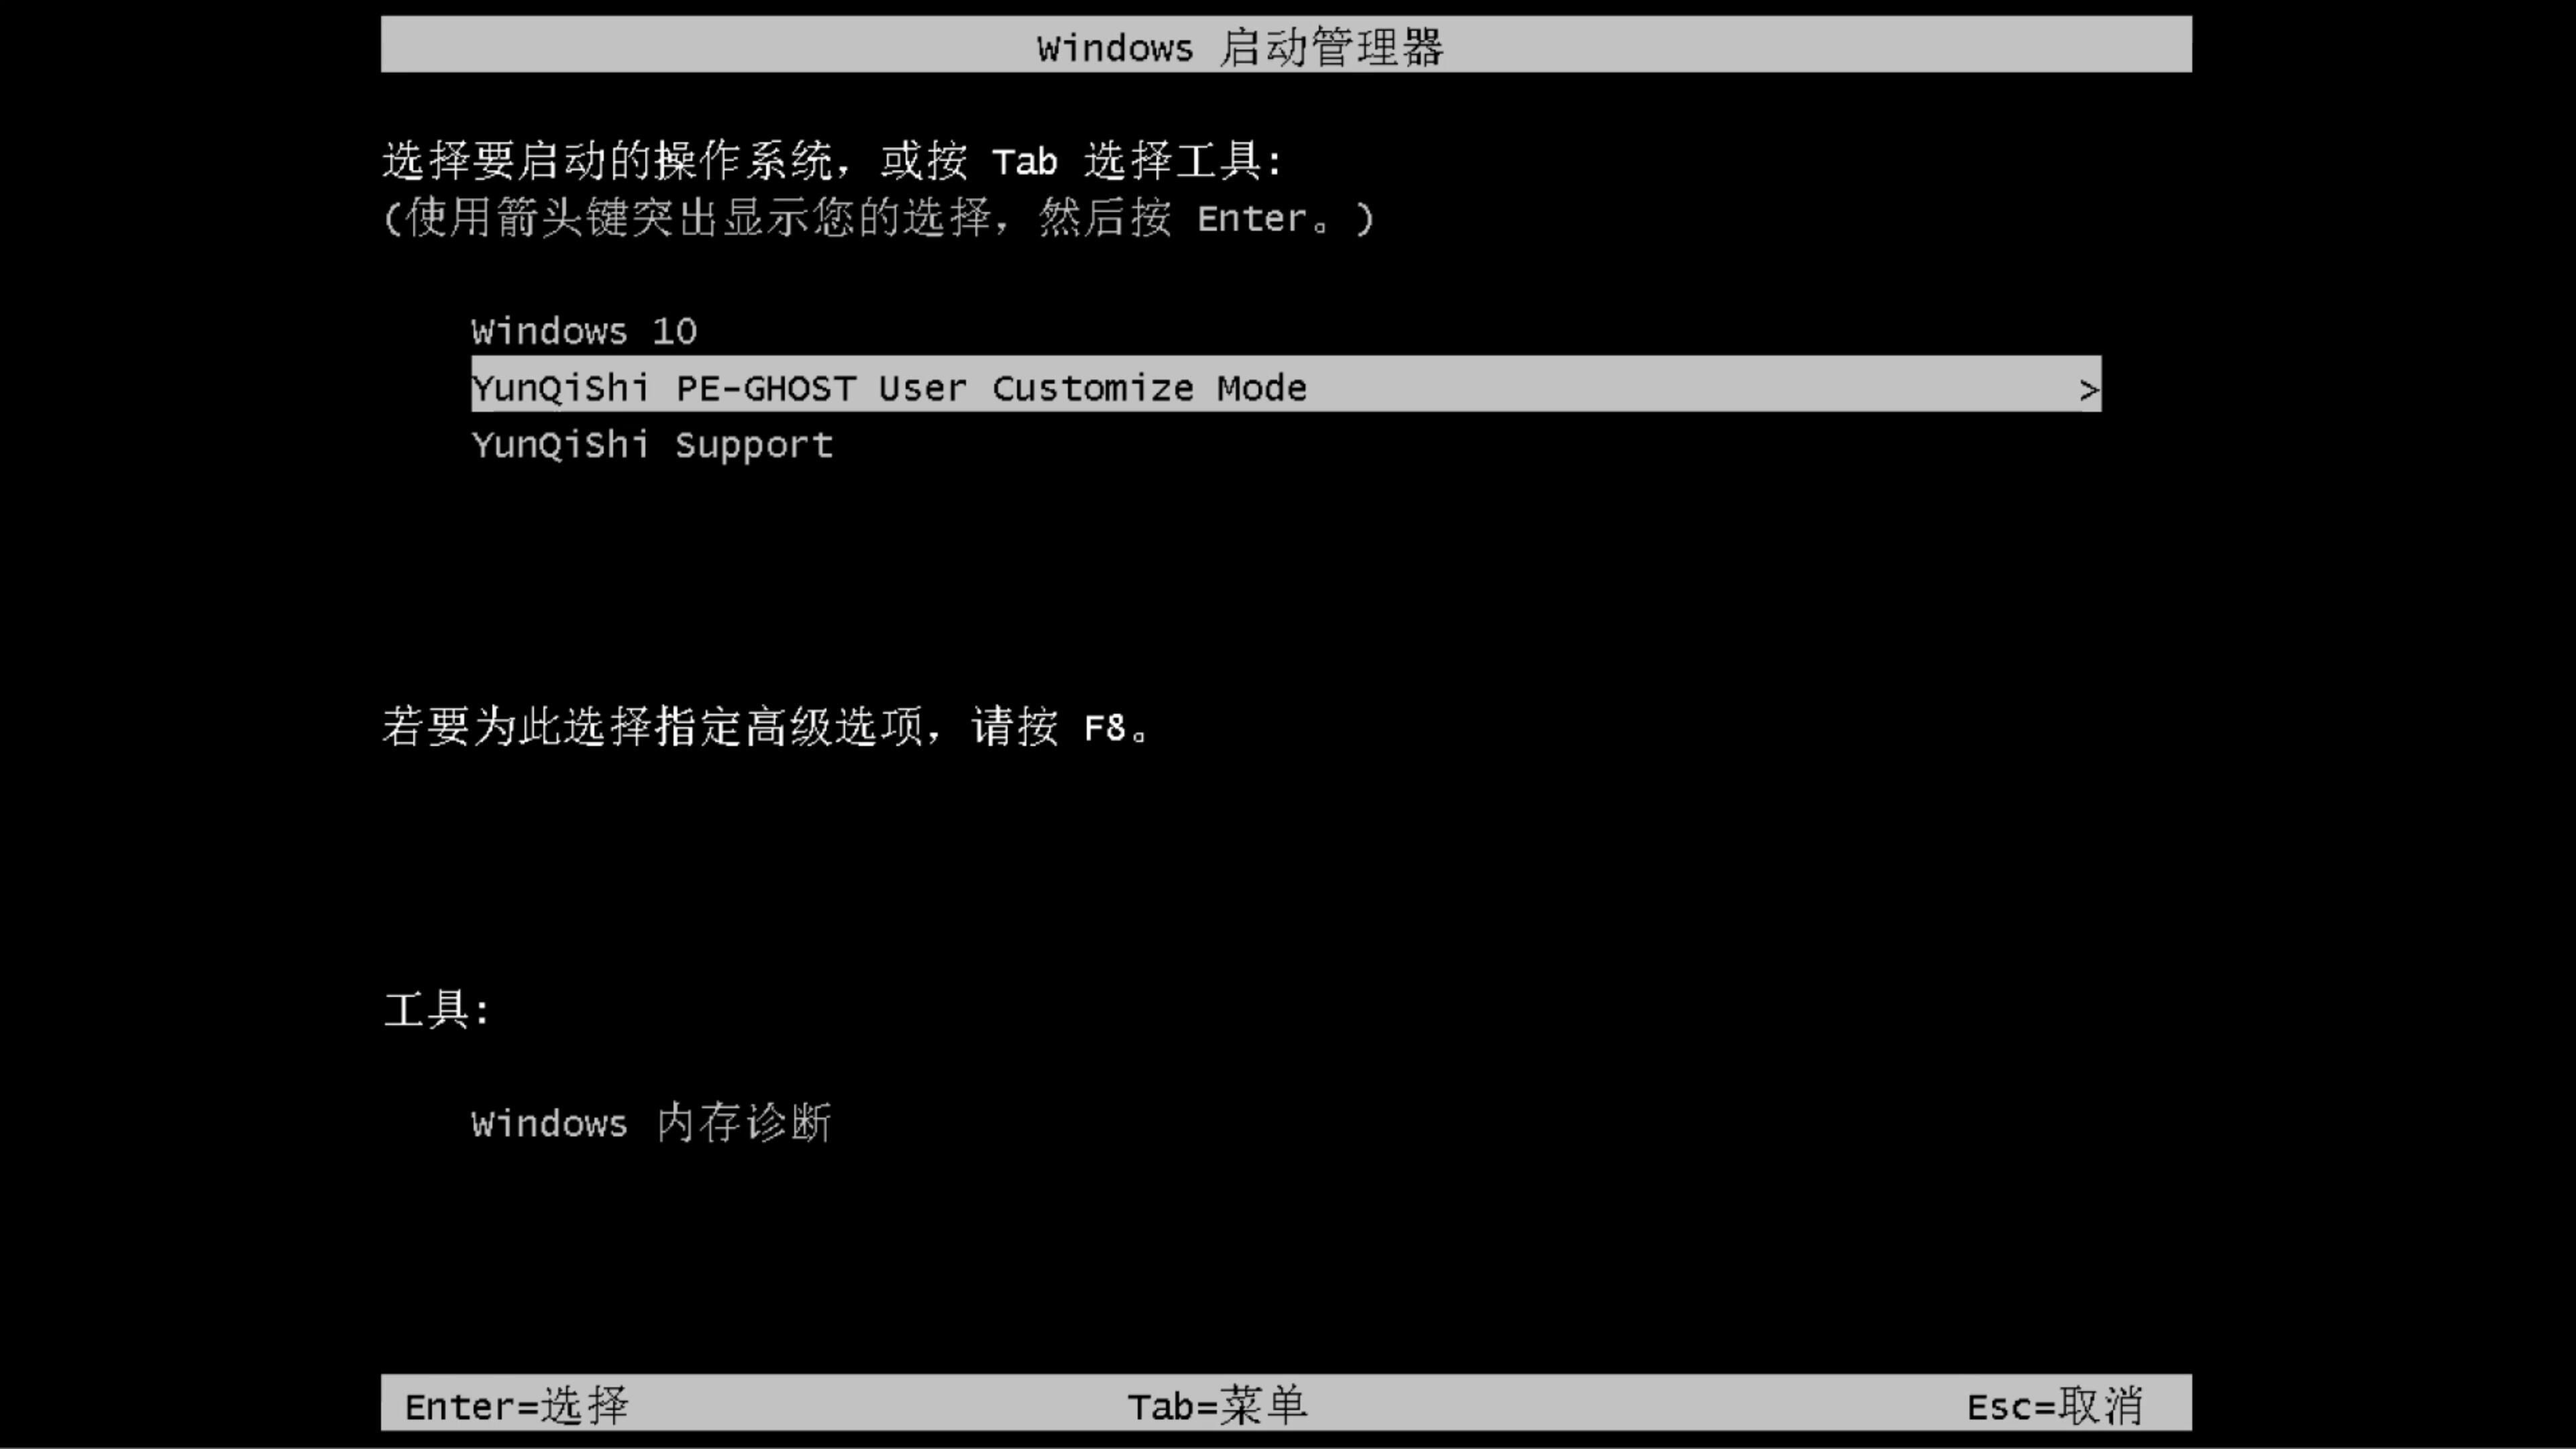The height and width of the screenshot is (1449, 2576).
Task: Highlight the Windows 10 entry
Action: pyautogui.click(x=584, y=329)
